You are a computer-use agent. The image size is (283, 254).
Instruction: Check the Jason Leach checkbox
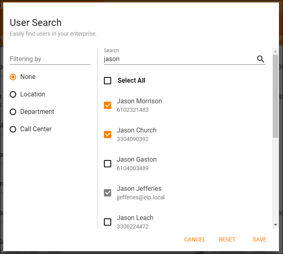pyautogui.click(x=108, y=222)
